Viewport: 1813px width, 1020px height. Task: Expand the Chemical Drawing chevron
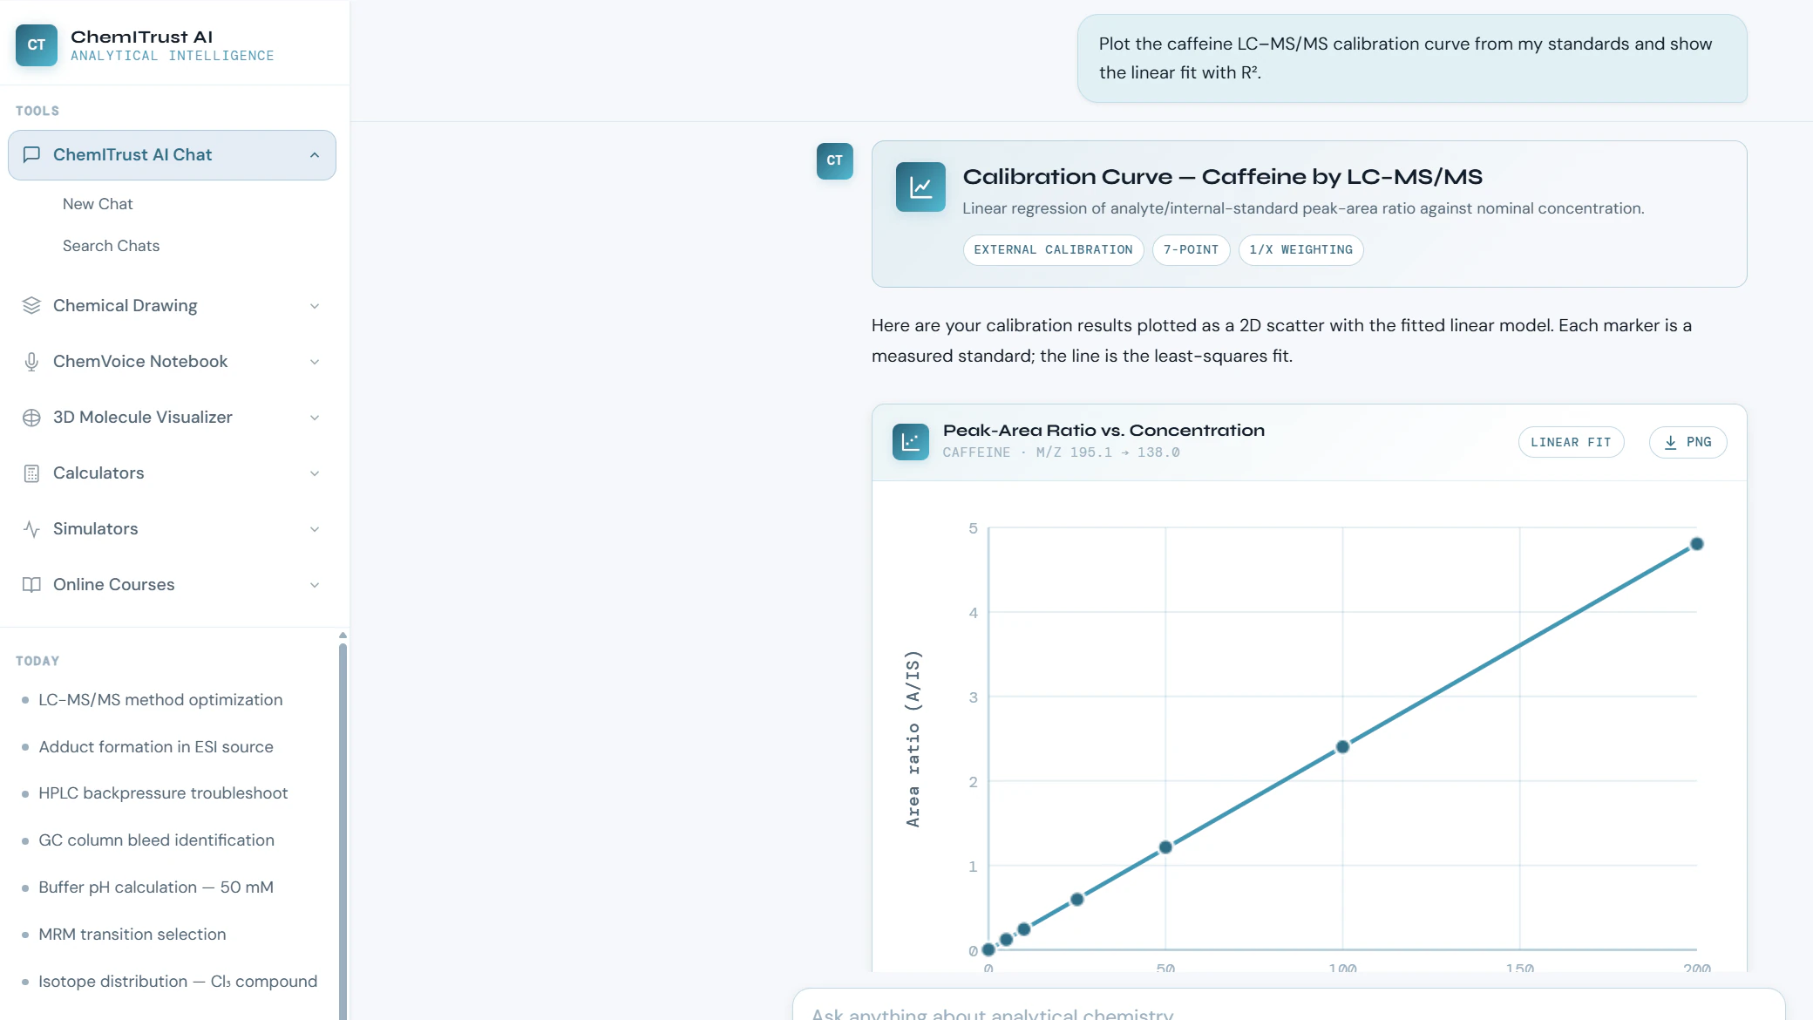[x=315, y=306]
